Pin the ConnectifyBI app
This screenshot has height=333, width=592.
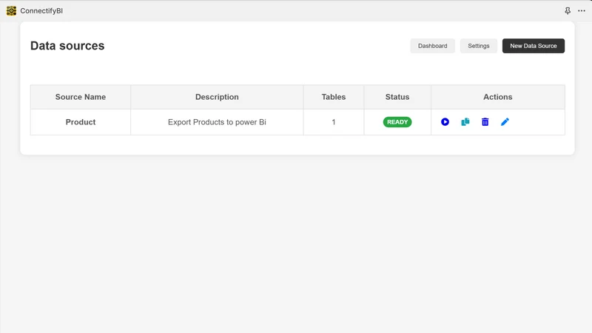(568, 10)
